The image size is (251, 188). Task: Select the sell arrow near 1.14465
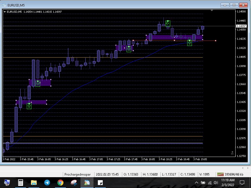coord(168,23)
